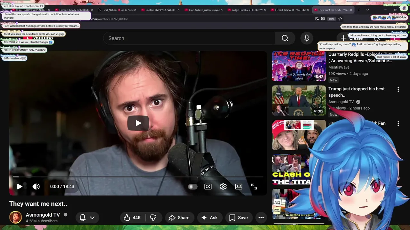410x230 pixels.
Task: Click the video progress bar
Action: pyautogui.click(x=138, y=176)
